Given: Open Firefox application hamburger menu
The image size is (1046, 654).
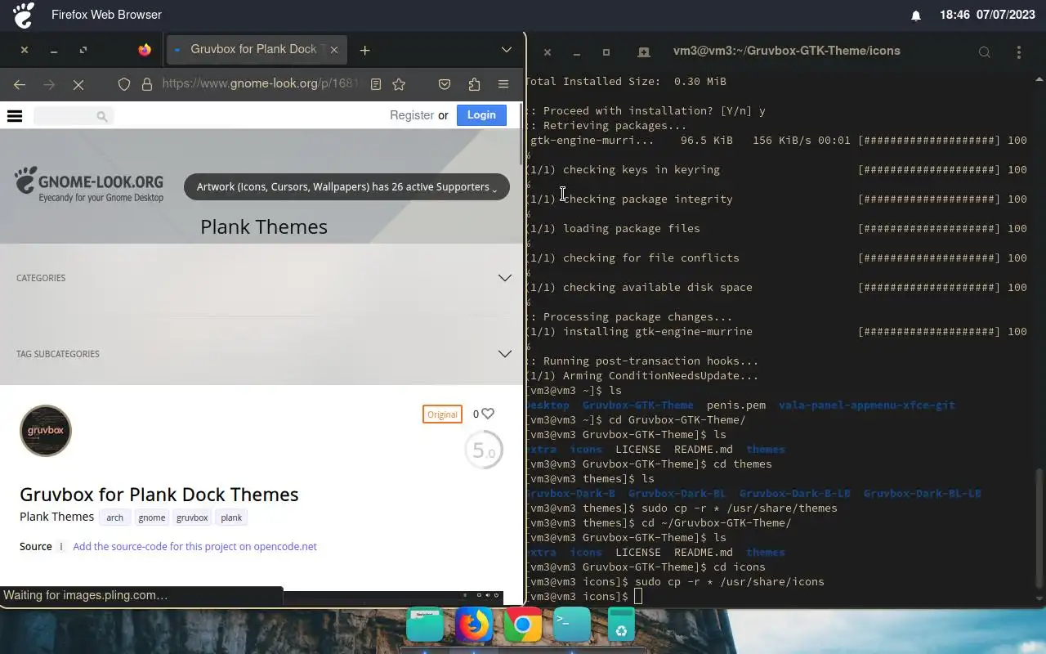Looking at the screenshot, I should coord(503,84).
